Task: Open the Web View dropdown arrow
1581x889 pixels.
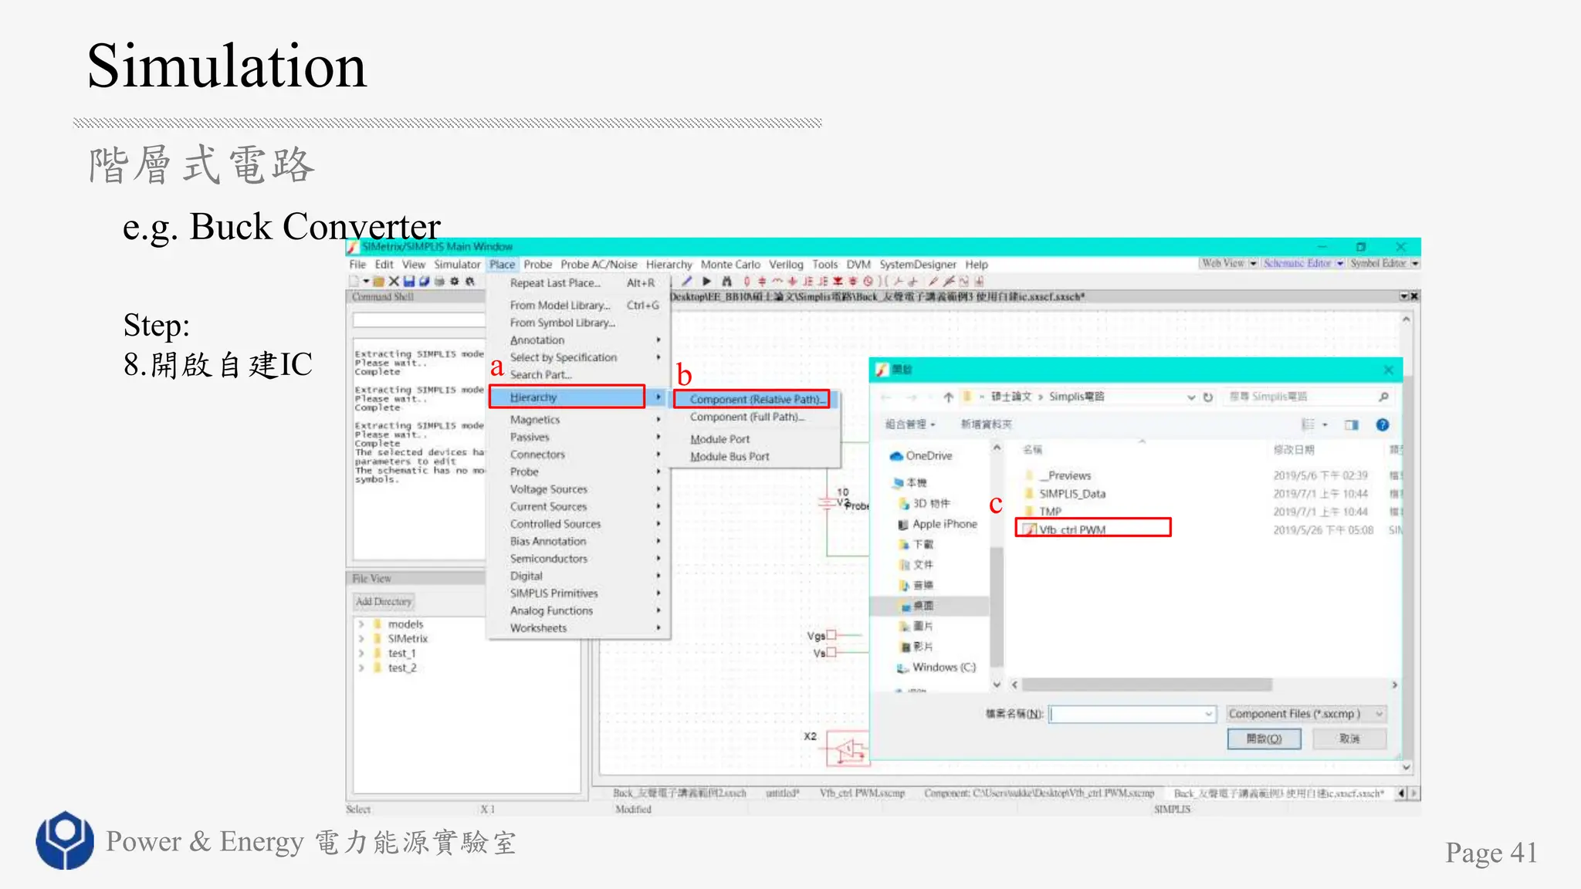Action: [x=1253, y=263]
